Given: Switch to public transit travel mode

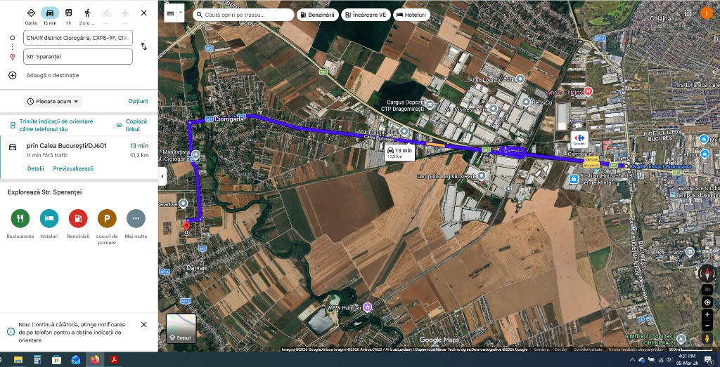Looking at the screenshot, I should click(x=68, y=13).
